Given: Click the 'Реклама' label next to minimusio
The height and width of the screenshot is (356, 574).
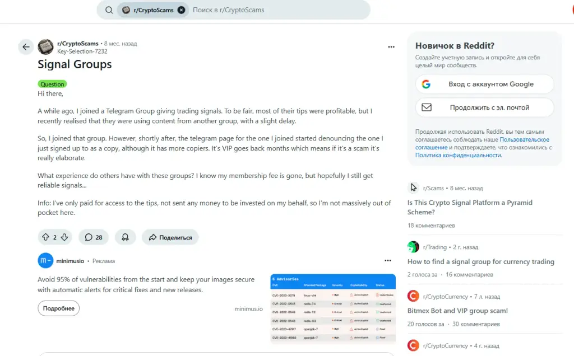Looking at the screenshot, I should tap(104, 261).
